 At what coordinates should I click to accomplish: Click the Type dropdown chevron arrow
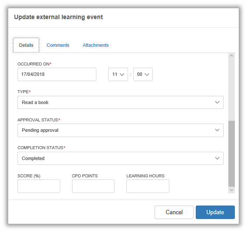coord(217,102)
